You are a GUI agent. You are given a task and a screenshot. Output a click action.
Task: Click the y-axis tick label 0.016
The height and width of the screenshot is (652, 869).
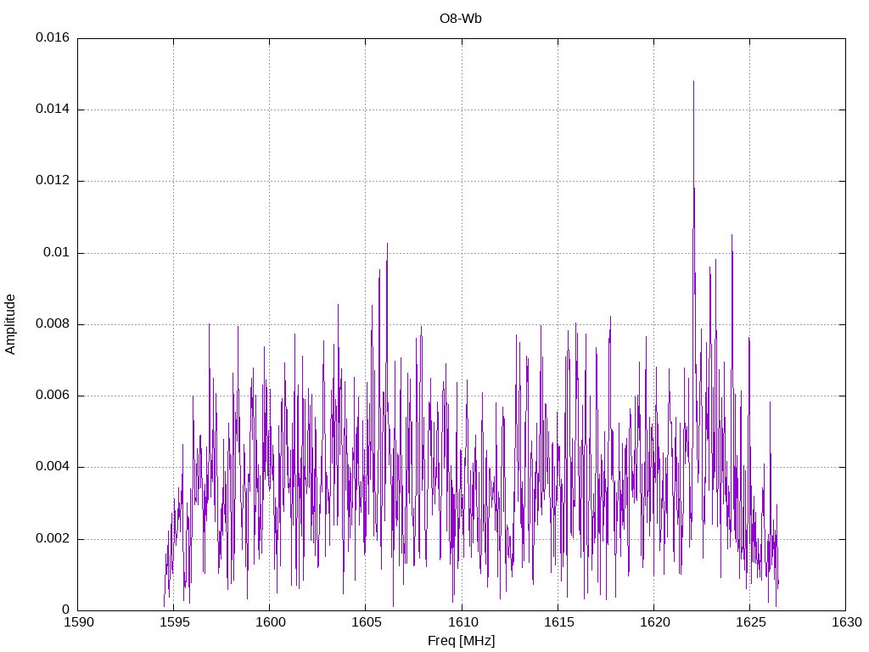point(53,37)
